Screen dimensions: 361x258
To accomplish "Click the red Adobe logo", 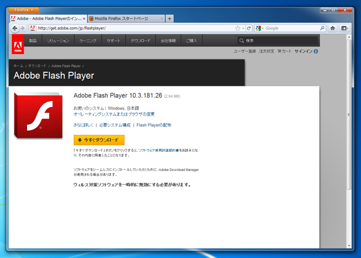I will pos(18,44).
